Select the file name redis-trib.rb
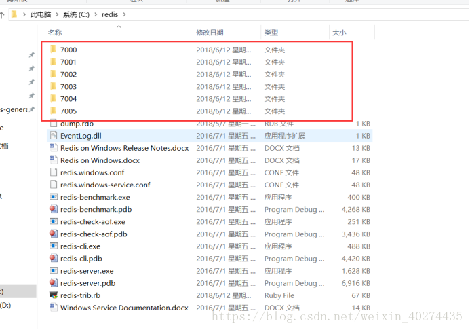The height and width of the screenshot is (330, 470). [x=80, y=295]
